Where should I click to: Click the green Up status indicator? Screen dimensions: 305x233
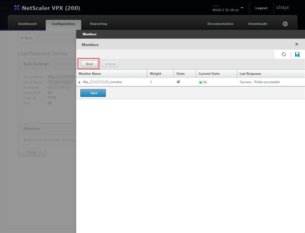(201, 82)
